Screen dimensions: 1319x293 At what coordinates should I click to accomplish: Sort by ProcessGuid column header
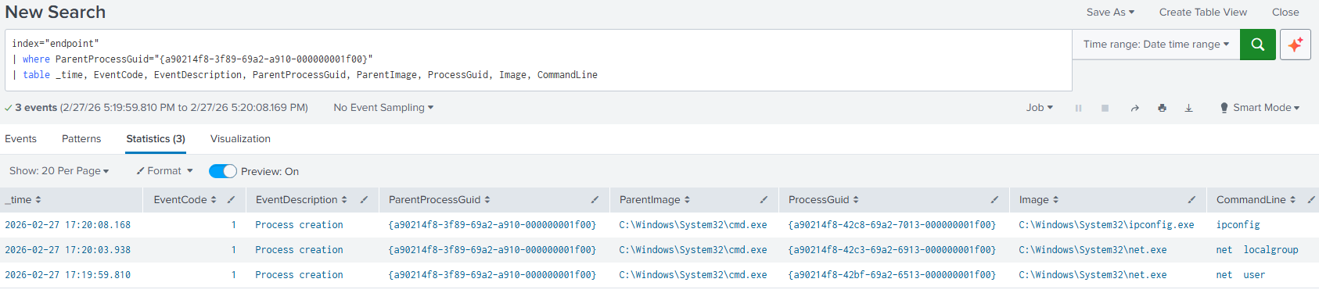(824, 200)
